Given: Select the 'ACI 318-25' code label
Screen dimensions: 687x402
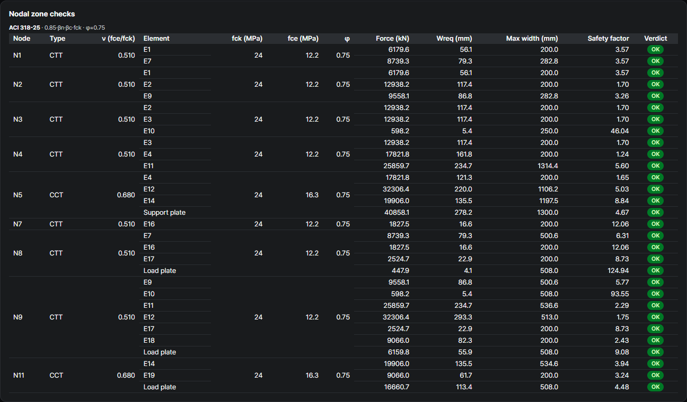Looking at the screenshot, I should pos(24,28).
